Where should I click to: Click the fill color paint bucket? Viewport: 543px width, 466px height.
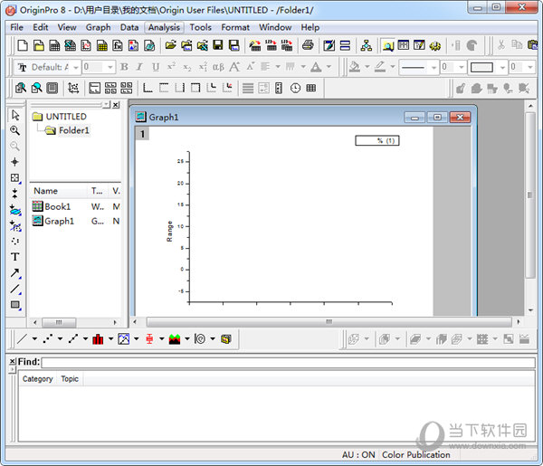pos(355,66)
